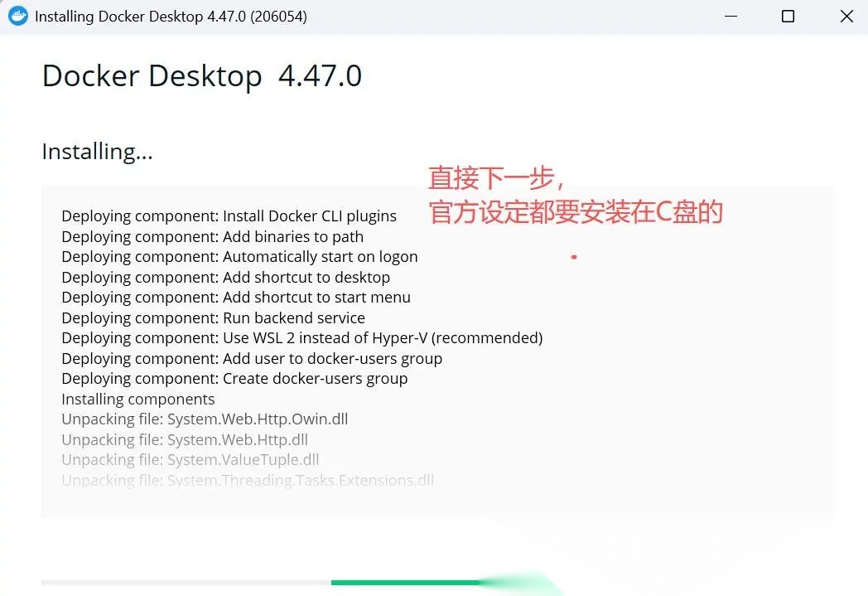This screenshot has width=868, height=596.
Task: Select the 'Add binaries to path' log line
Action: 213,236
